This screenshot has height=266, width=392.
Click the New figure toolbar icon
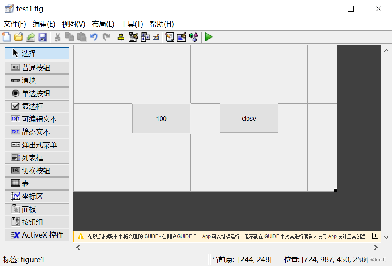coord(6,37)
